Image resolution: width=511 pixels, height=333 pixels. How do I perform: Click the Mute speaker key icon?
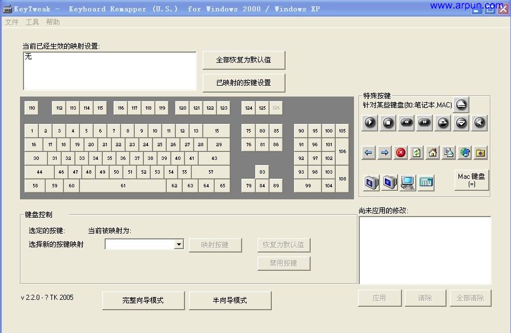tap(480, 123)
